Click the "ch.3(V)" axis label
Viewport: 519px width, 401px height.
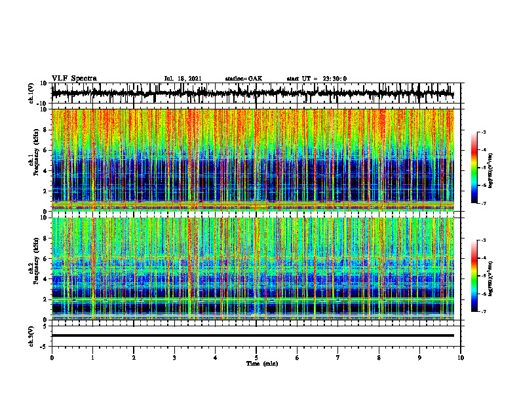pos(31,336)
